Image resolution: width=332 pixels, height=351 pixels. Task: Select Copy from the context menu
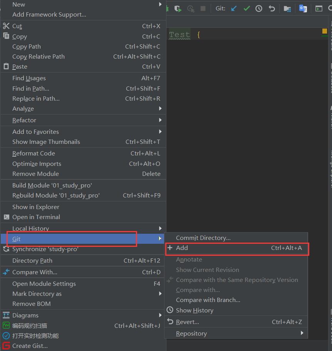[x=84, y=37]
